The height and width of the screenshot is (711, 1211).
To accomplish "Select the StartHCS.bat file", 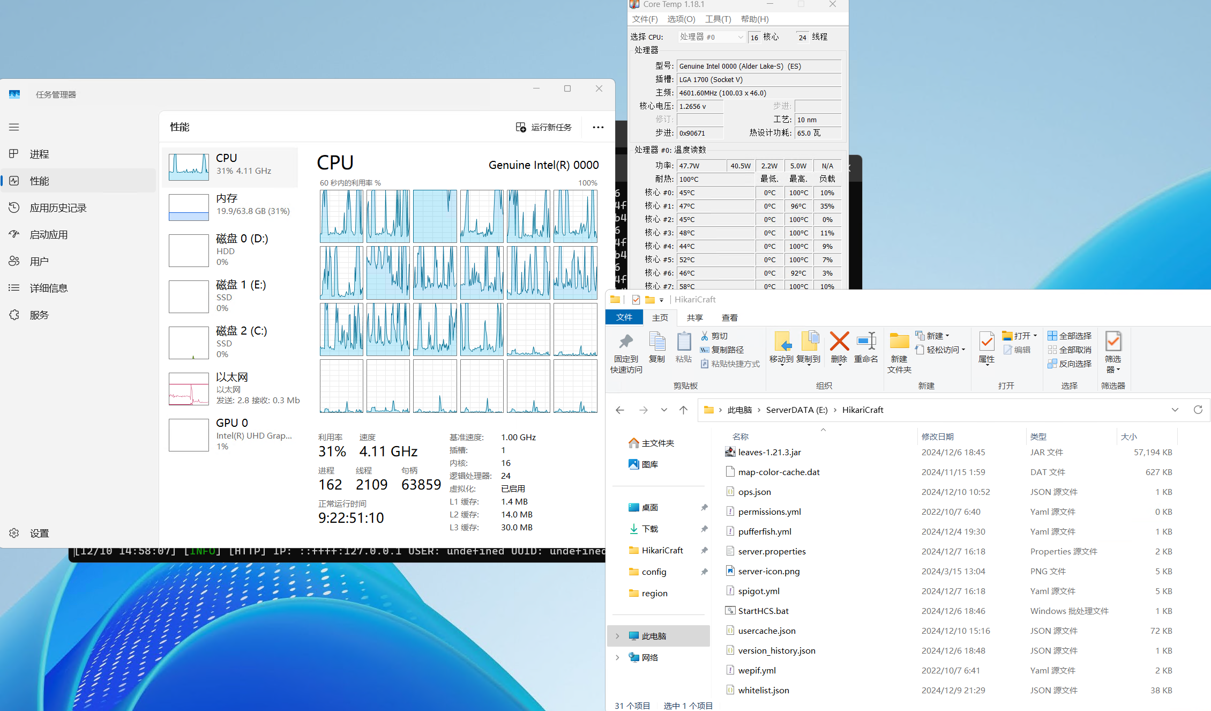I will [763, 611].
